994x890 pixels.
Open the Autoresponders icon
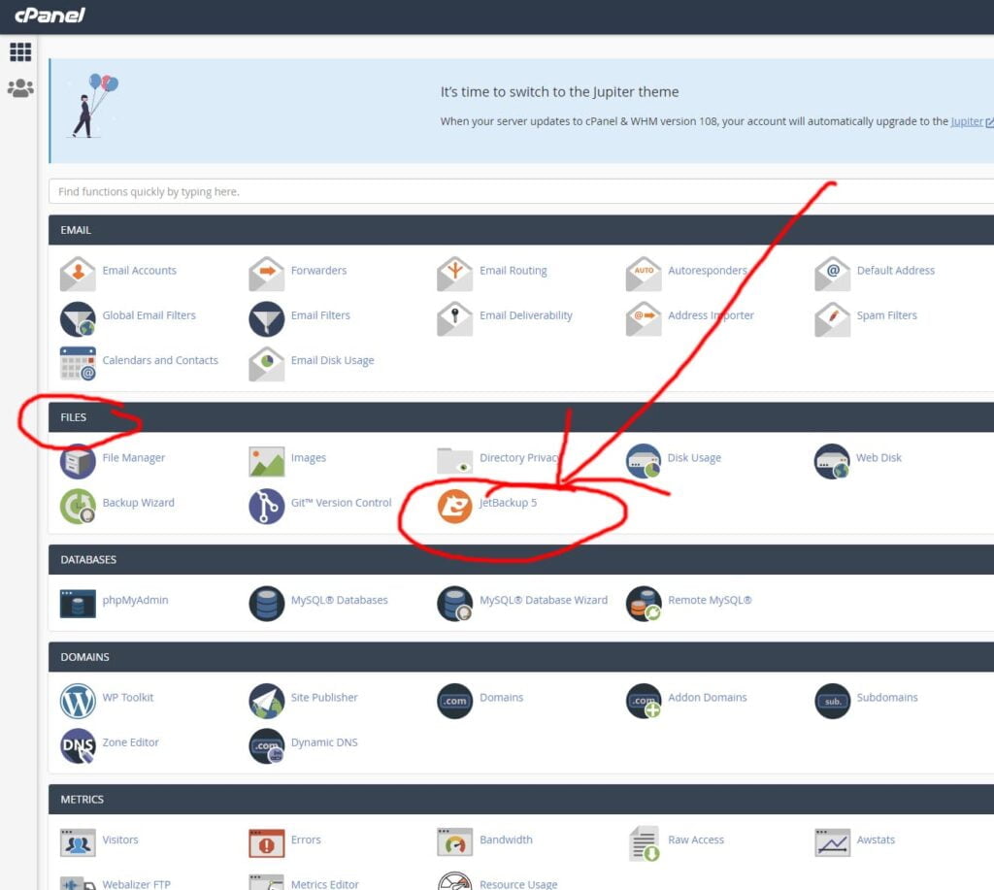(x=644, y=274)
